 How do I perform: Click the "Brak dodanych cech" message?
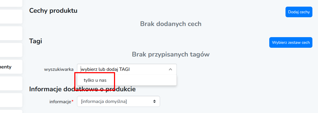(170, 24)
